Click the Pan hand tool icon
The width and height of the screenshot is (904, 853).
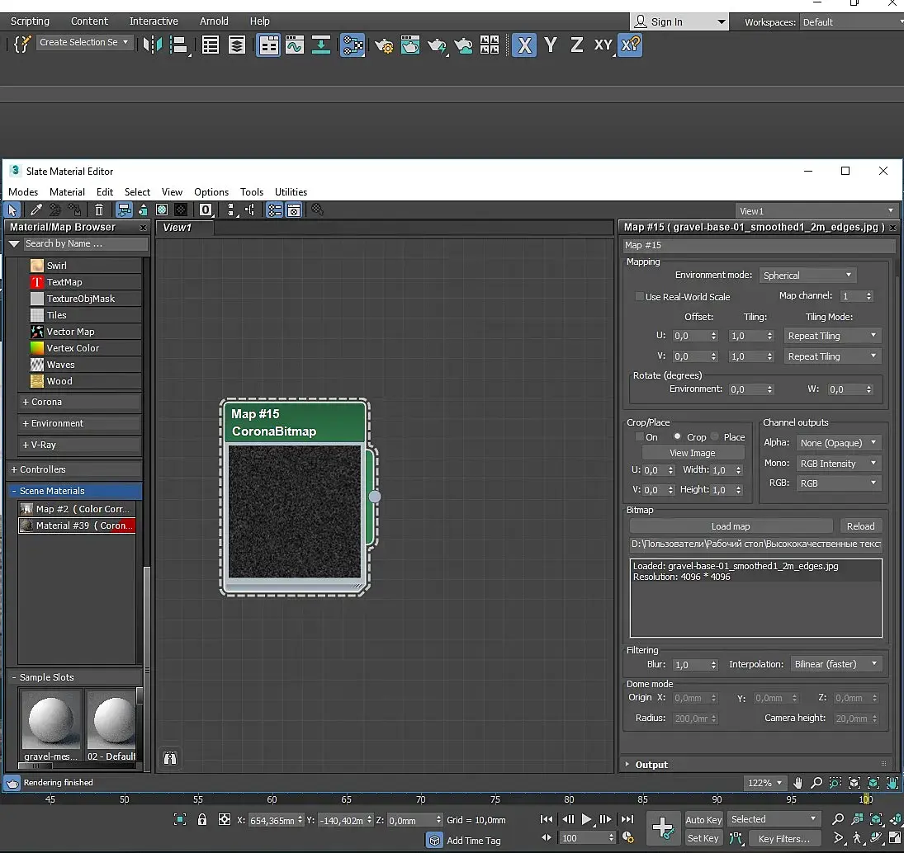tap(798, 783)
